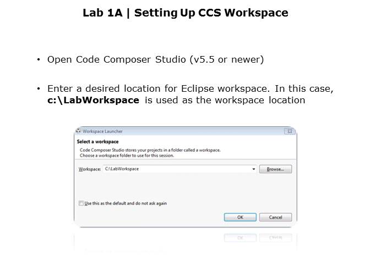Screen dimensions: 371x278
Task: Cancel the workspace selection
Action: [275, 217]
